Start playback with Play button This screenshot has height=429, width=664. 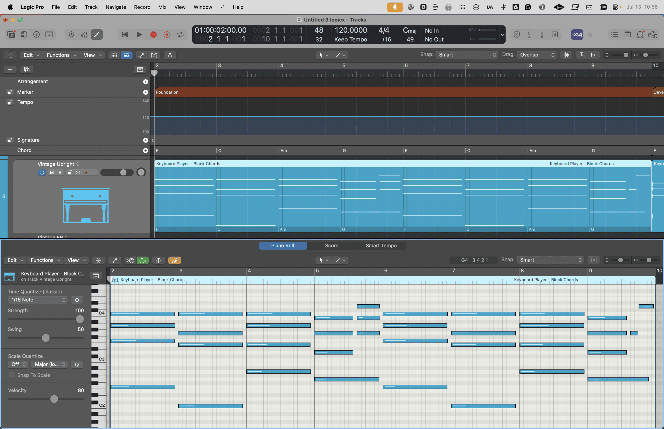click(139, 34)
